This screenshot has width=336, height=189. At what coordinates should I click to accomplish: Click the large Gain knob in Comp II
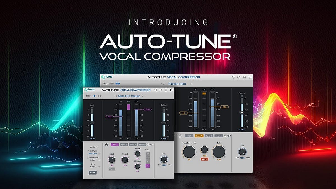coord(219,151)
